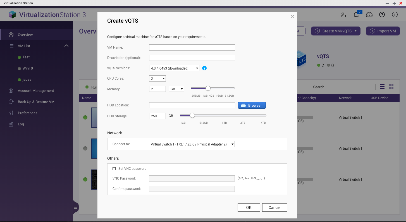Screen dimensions: 406x222
Task: Open the CPU Cores dropdown
Action: tap(157, 78)
